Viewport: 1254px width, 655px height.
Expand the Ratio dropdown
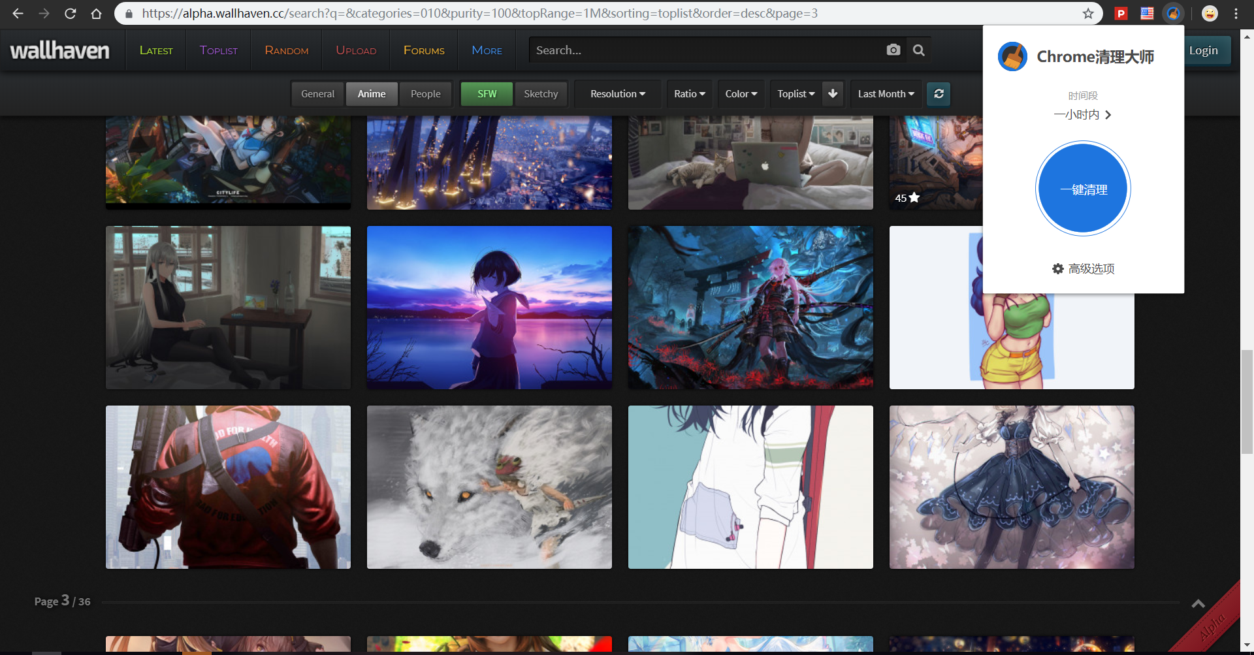click(x=690, y=93)
